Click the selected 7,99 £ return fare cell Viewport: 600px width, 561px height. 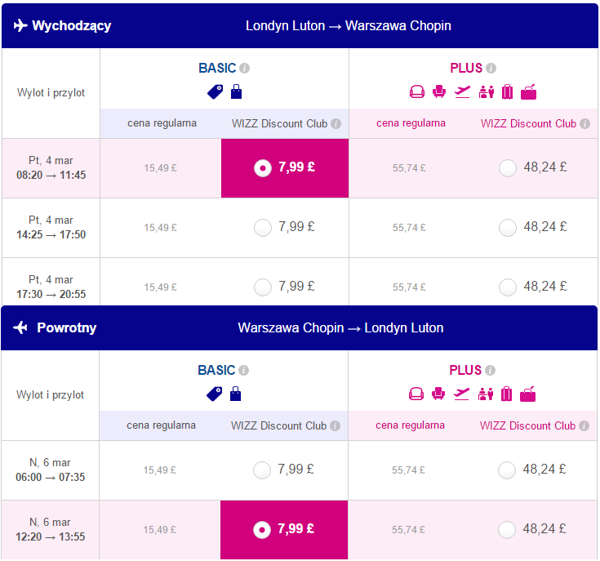pyautogui.click(x=284, y=530)
